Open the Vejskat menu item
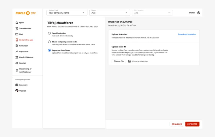The image size is (215, 137). (23, 91)
